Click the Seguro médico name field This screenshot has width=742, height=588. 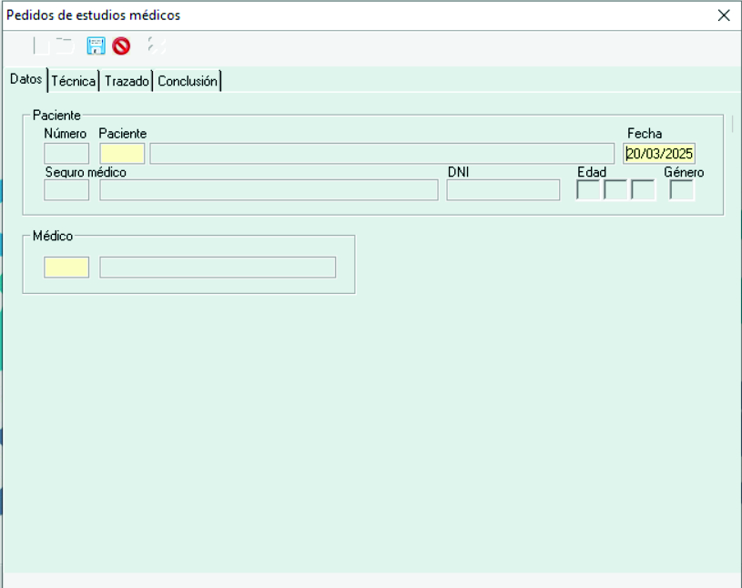[x=269, y=189]
